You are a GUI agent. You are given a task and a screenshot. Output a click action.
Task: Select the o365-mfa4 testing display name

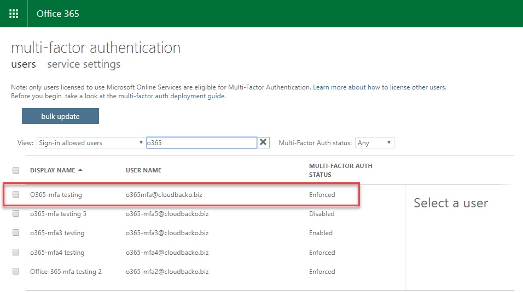pyautogui.click(x=57, y=253)
